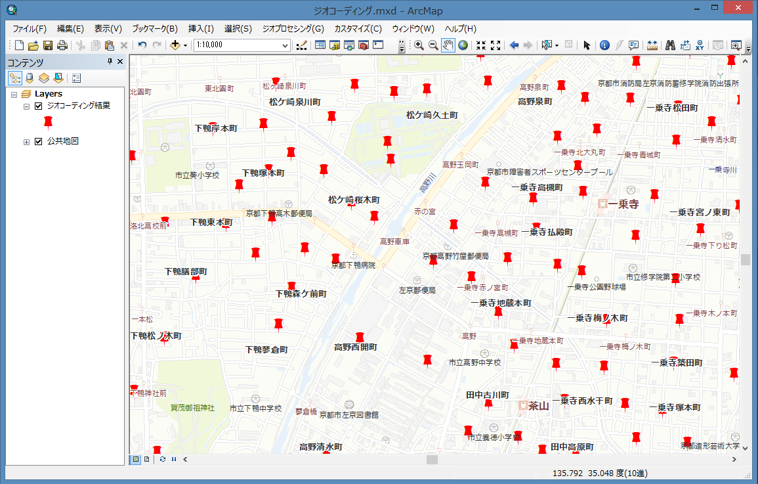Activate the Identify tool
This screenshot has height=484, width=758.
(x=605, y=45)
